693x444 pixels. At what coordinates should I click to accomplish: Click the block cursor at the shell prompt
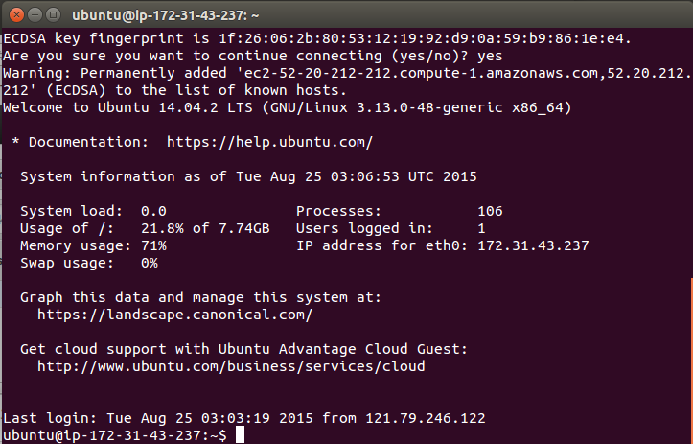coord(240,434)
